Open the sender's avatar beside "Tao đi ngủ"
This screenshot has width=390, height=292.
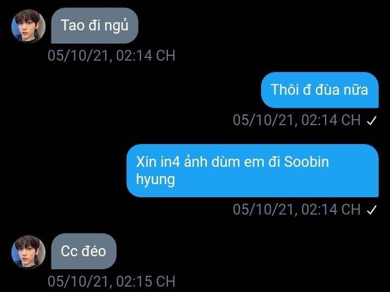click(x=28, y=26)
